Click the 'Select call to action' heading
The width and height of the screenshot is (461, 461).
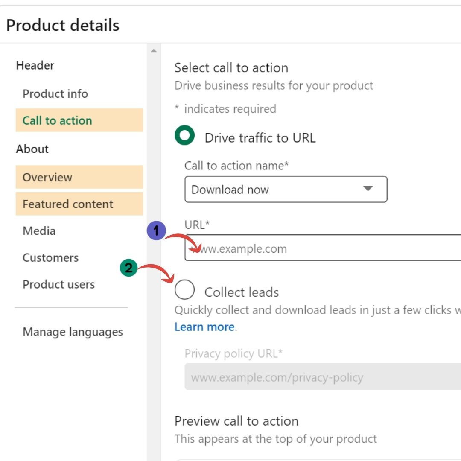[x=231, y=67]
